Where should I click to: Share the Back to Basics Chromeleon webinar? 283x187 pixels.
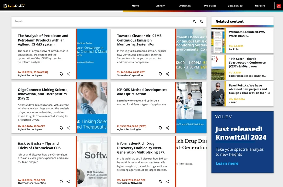(68, 181)
